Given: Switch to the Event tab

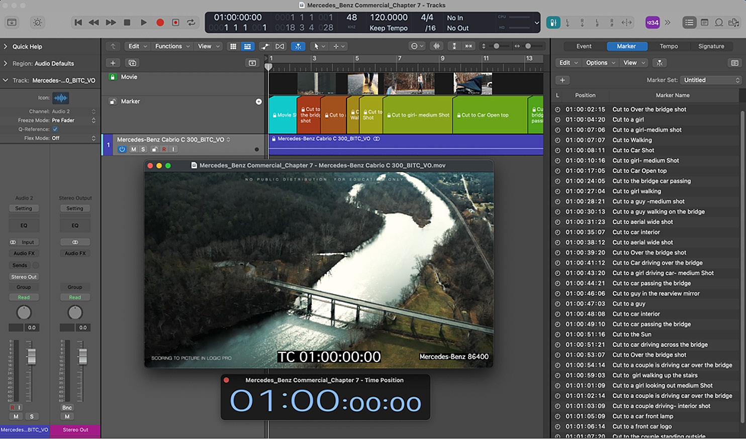Looking at the screenshot, I should click(584, 46).
